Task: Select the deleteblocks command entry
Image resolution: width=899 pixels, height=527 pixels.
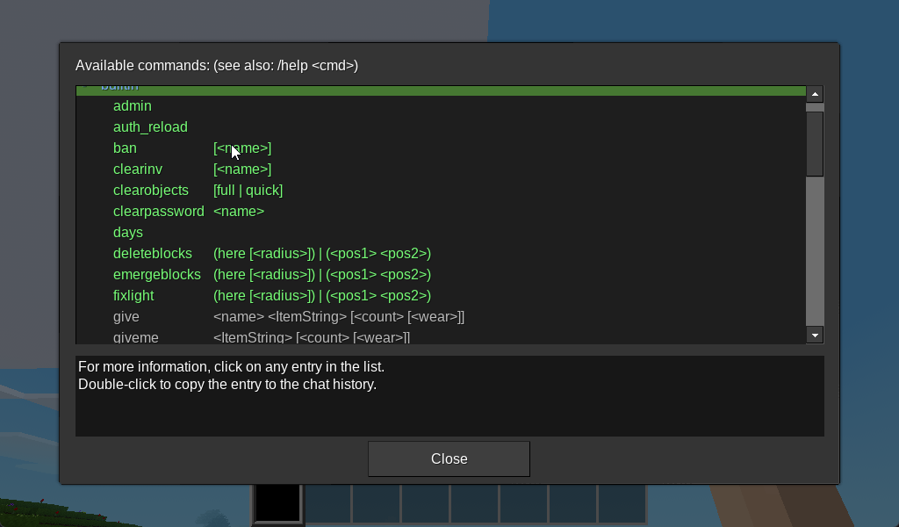Action: point(441,254)
